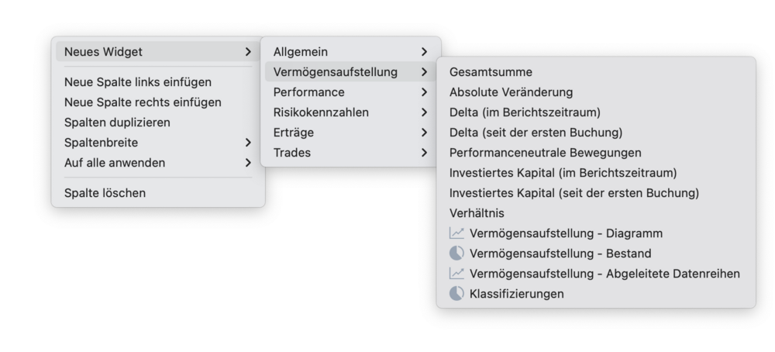Add the Gesamtsumme widget
Viewport: 775px width, 352px height.
coord(491,72)
